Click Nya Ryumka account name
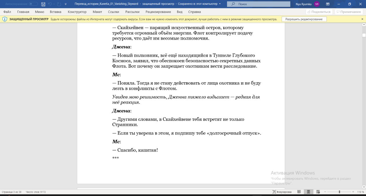The width and height of the screenshot is (366, 196). pos(304,4)
